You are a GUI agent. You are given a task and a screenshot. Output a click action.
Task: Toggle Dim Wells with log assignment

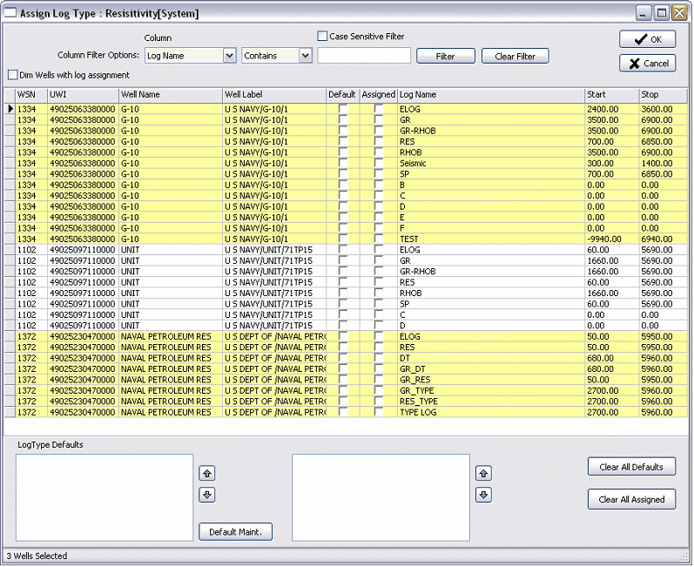click(12, 75)
